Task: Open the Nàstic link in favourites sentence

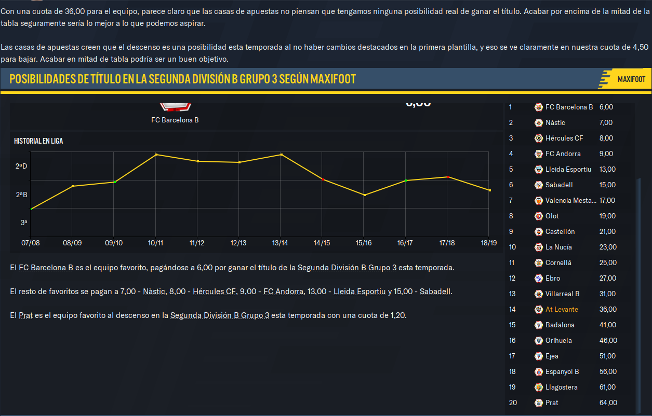Action: click(153, 292)
